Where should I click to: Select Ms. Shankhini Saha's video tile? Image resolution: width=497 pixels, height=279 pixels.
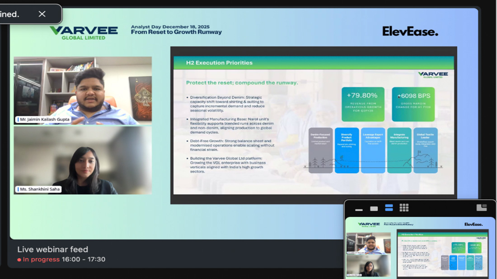coord(83,160)
